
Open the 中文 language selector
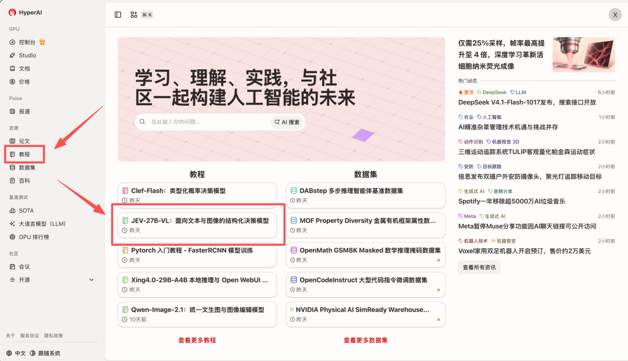(16, 353)
